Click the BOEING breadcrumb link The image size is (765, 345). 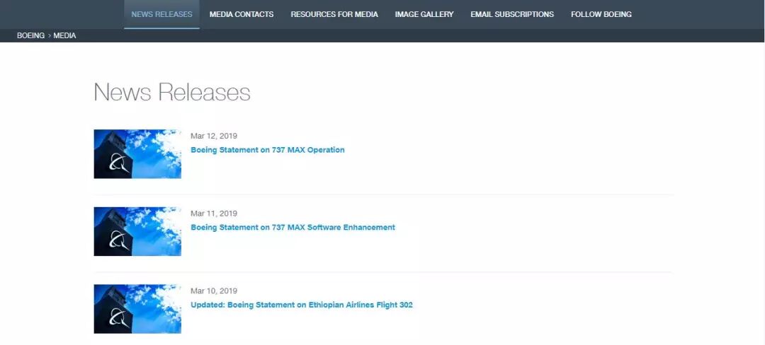tap(30, 35)
